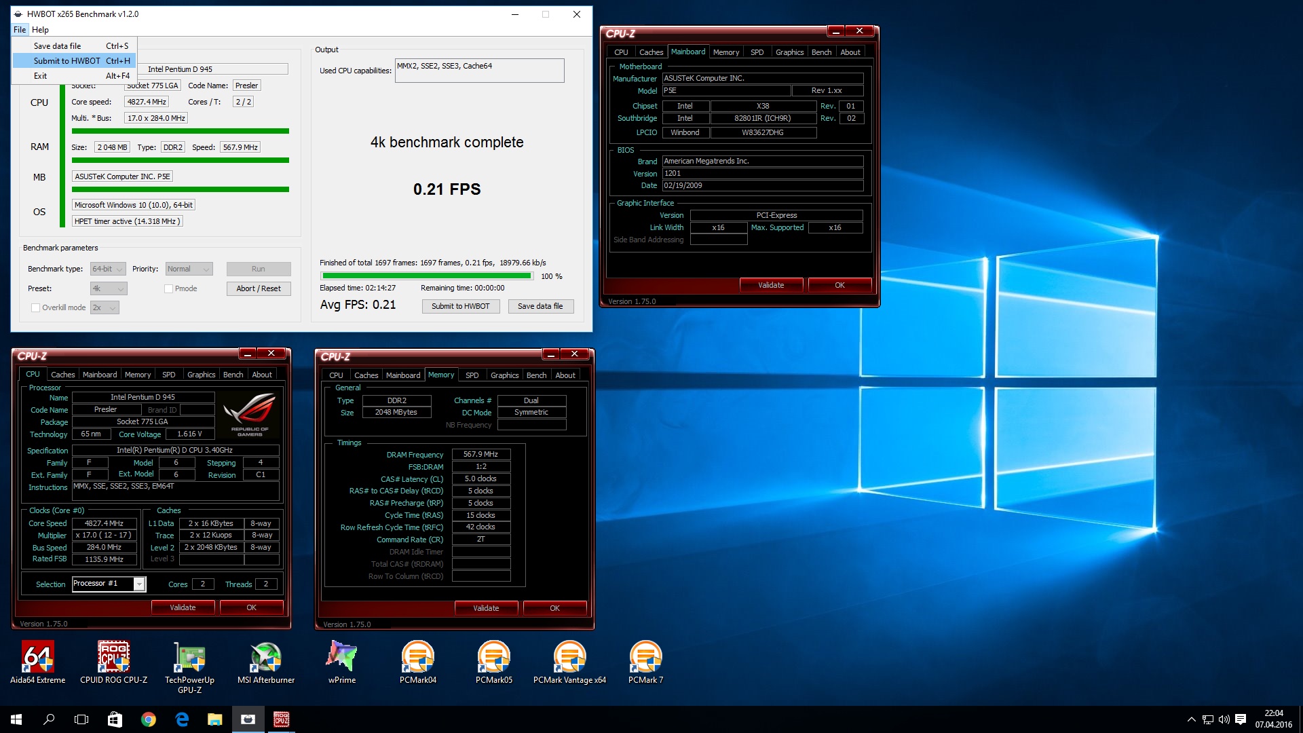Choose Exit in File menu
Viewport: 1303px width, 733px height.
tap(75, 76)
